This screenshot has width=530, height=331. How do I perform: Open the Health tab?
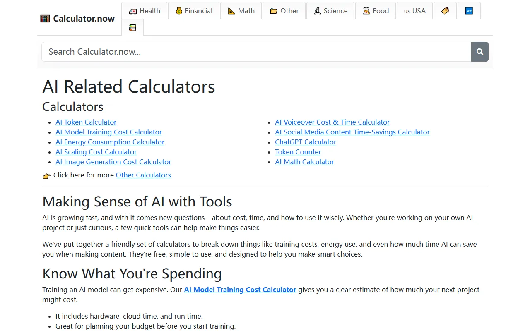(144, 11)
